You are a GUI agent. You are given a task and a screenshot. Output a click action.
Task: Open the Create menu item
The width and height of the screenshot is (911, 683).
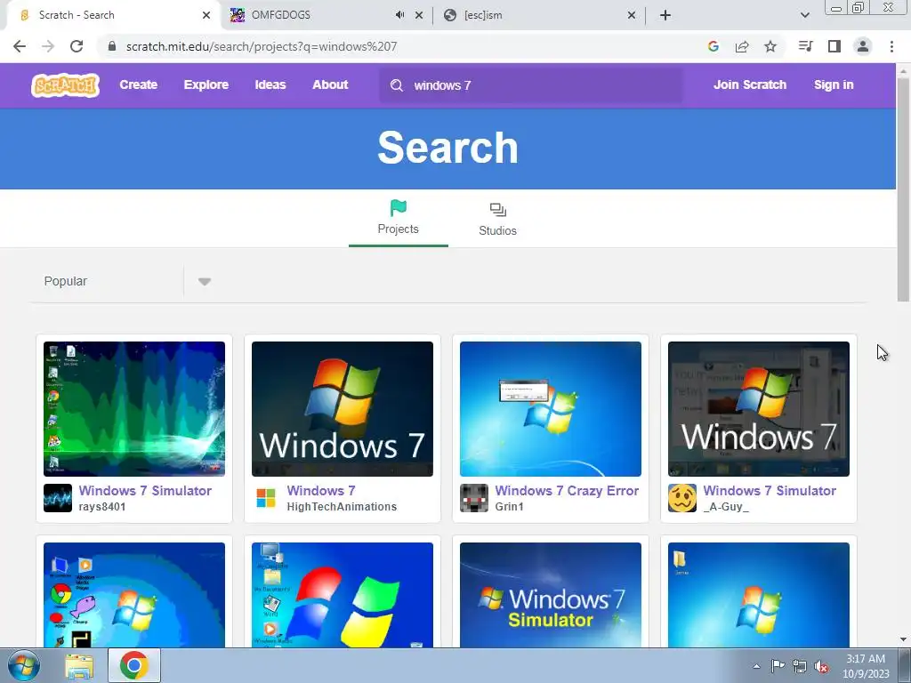tap(138, 84)
